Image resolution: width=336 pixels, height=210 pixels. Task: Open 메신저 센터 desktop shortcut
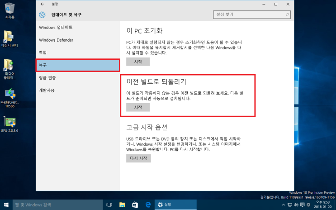point(9,39)
